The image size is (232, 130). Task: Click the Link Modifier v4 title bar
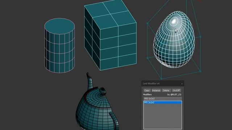(x=163, y=83)
